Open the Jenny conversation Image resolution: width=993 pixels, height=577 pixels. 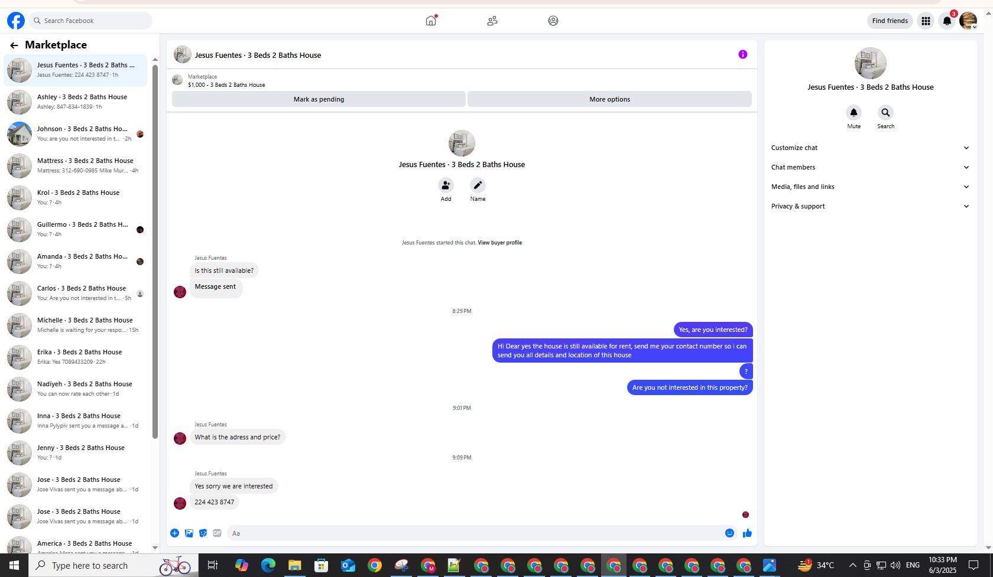pos(76,452)
